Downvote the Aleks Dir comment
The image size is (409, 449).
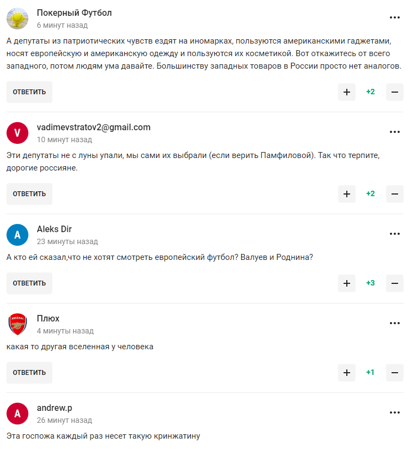394,283
